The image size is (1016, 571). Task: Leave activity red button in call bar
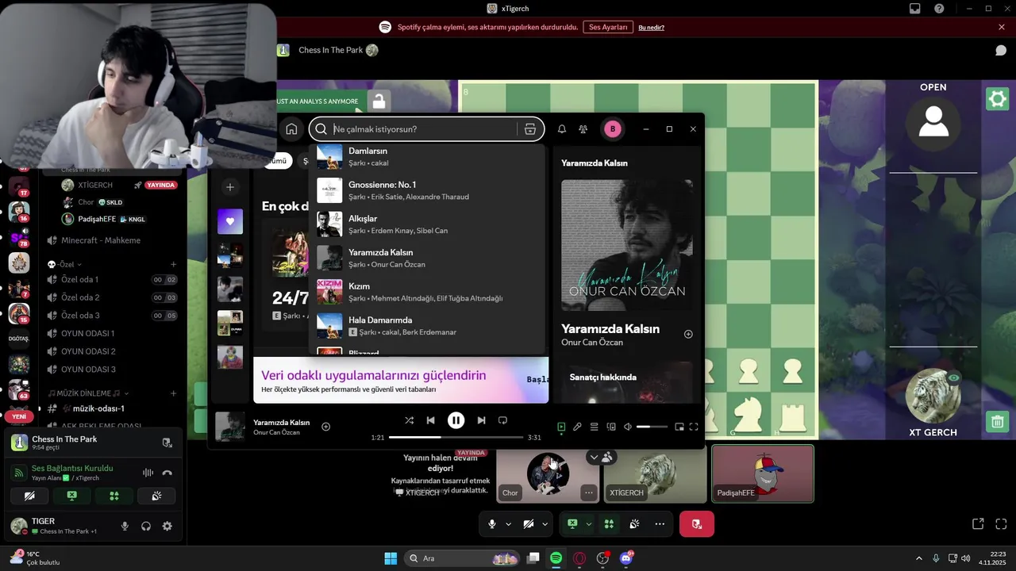coord(697,524)
